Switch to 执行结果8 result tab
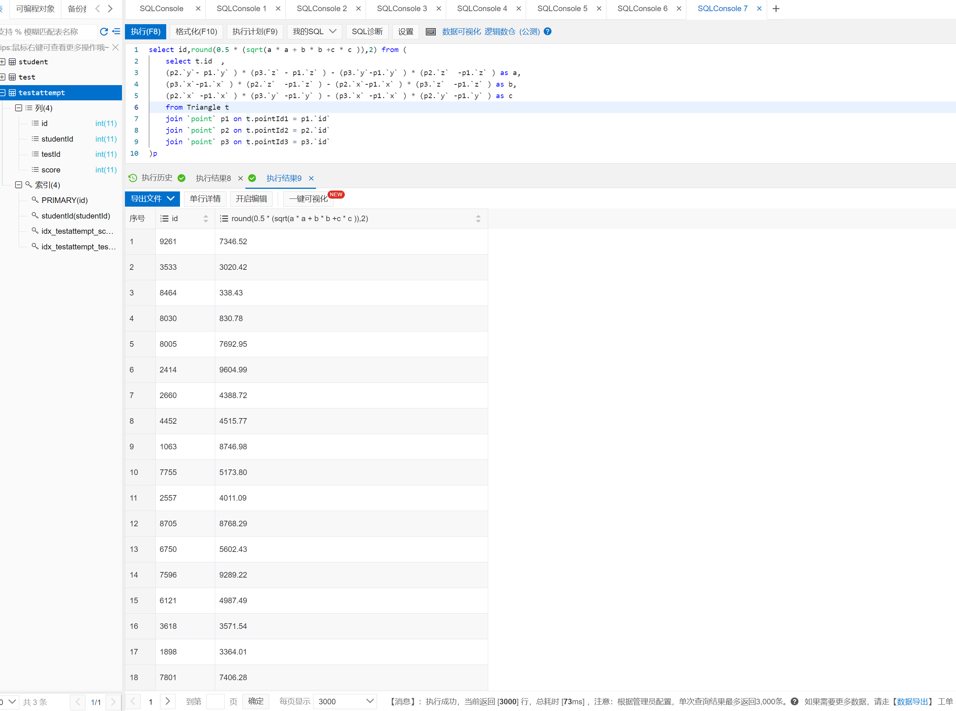 (213, 178)
